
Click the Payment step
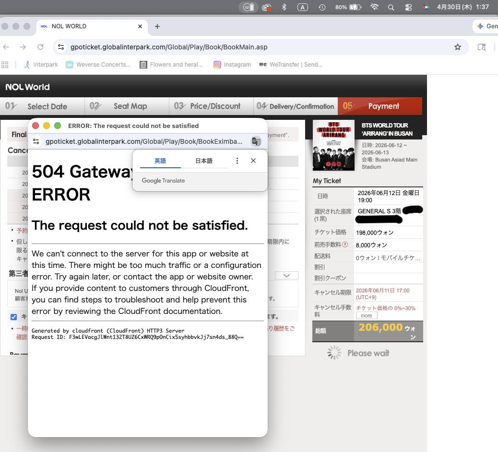pos(380,106)
